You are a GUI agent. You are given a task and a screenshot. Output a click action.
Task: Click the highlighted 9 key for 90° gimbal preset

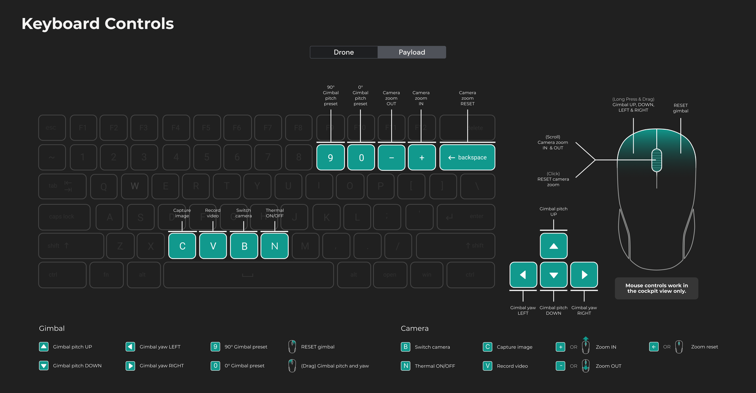[331, 158]
